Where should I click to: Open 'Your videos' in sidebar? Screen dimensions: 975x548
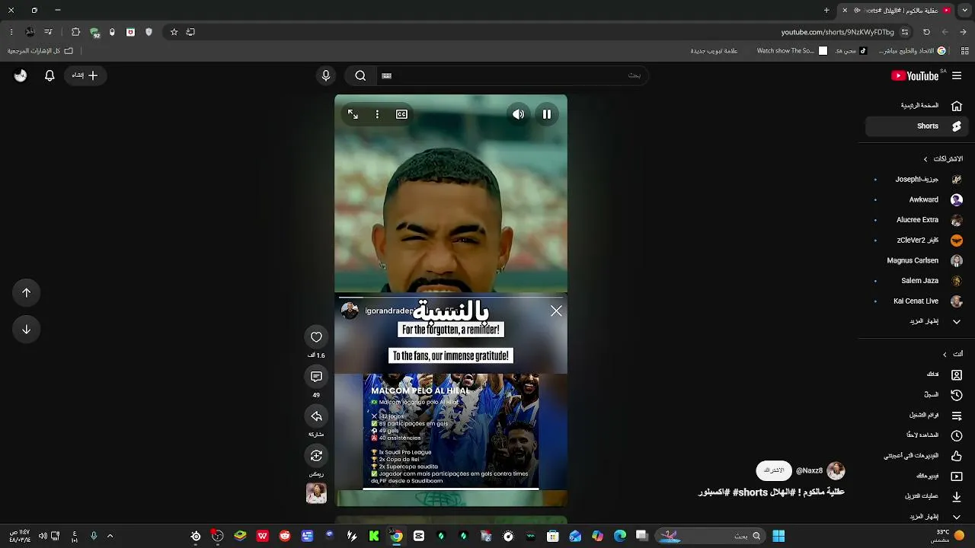click(916, 476)
